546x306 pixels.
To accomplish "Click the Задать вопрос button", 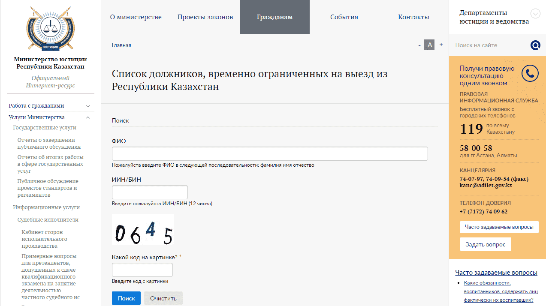I will (485, 244).
